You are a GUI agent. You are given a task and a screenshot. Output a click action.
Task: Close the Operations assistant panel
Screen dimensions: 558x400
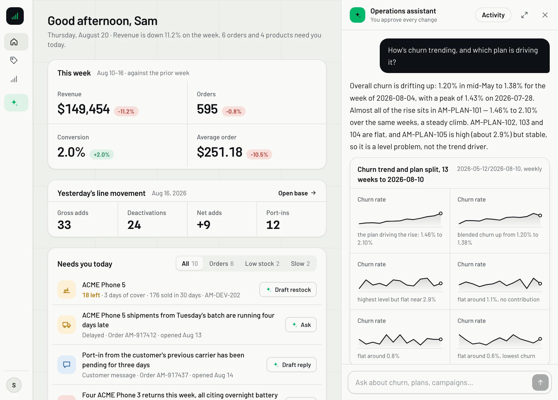tap(545, 15)
